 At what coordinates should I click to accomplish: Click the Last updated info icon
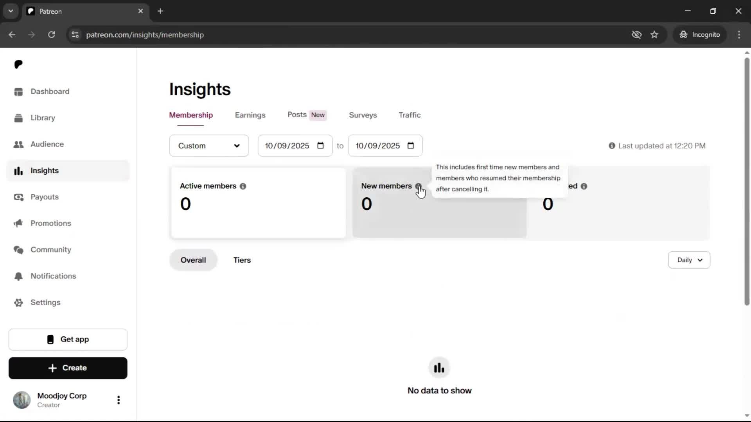tap(612, 146)
